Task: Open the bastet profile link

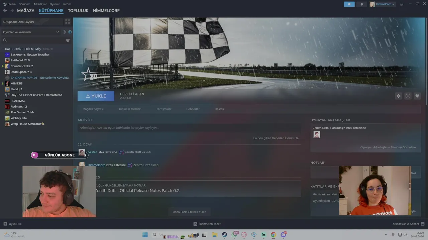Action: click(x=92, y=152)
